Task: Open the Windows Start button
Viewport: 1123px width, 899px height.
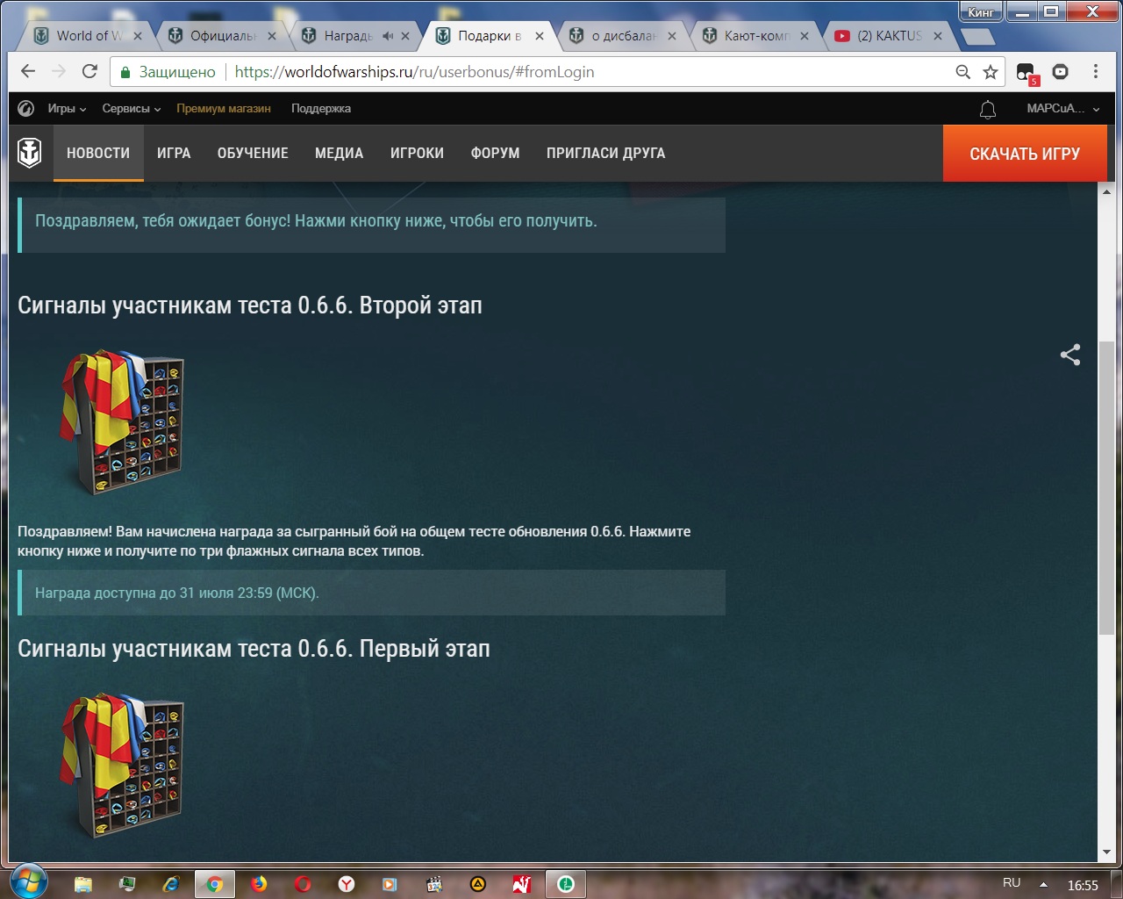Action: pyautogui.click(x=27, y=882)
